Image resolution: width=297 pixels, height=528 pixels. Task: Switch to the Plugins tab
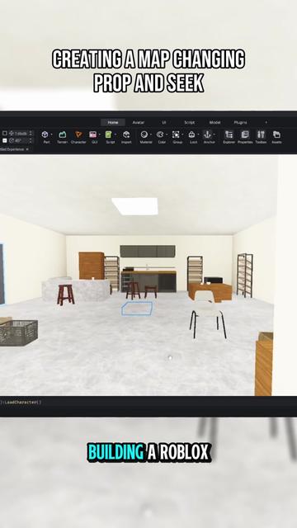(240, 122)
